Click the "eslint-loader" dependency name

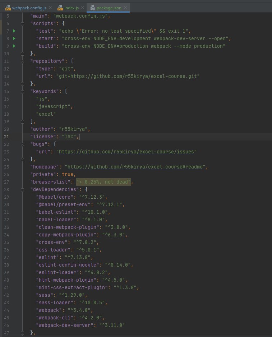pos(57,273)
